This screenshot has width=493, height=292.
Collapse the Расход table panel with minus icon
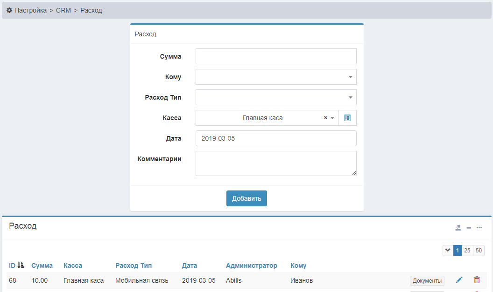coord(469,228)
